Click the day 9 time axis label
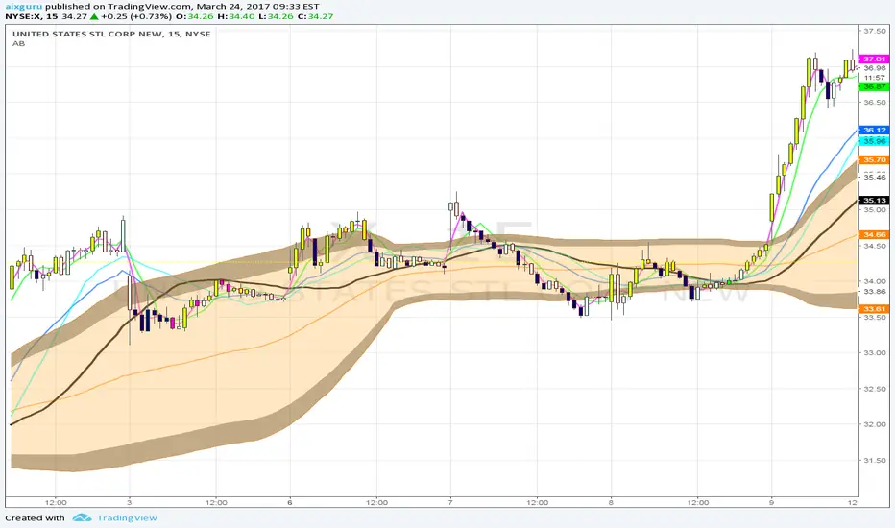 (771, 502)
